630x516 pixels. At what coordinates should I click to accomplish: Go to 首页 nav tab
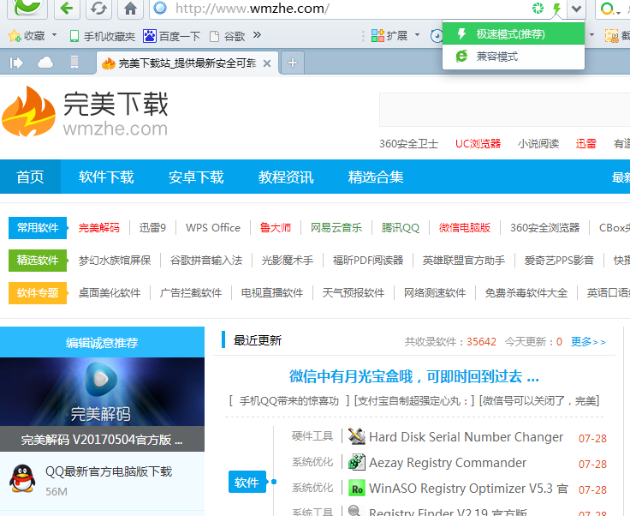(x=30, y=177)
